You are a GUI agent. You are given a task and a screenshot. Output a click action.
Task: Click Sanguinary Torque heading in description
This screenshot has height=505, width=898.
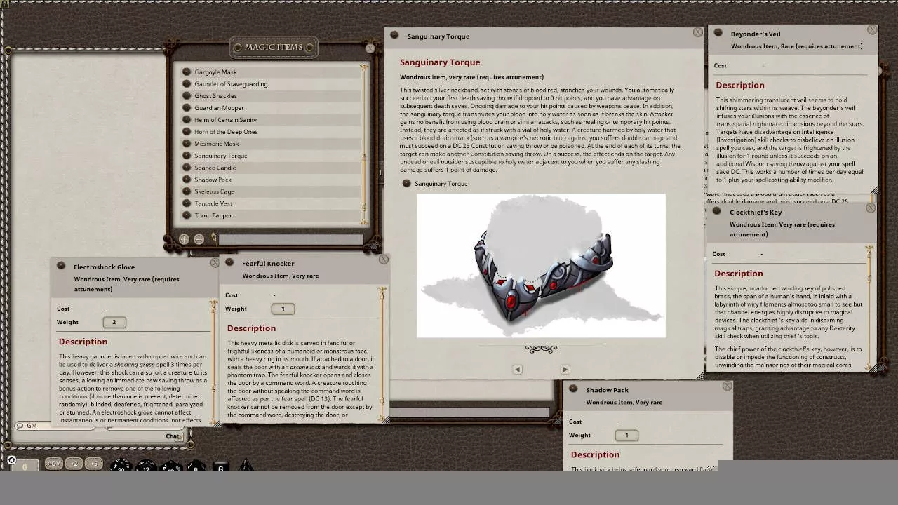tap(440, 62)
